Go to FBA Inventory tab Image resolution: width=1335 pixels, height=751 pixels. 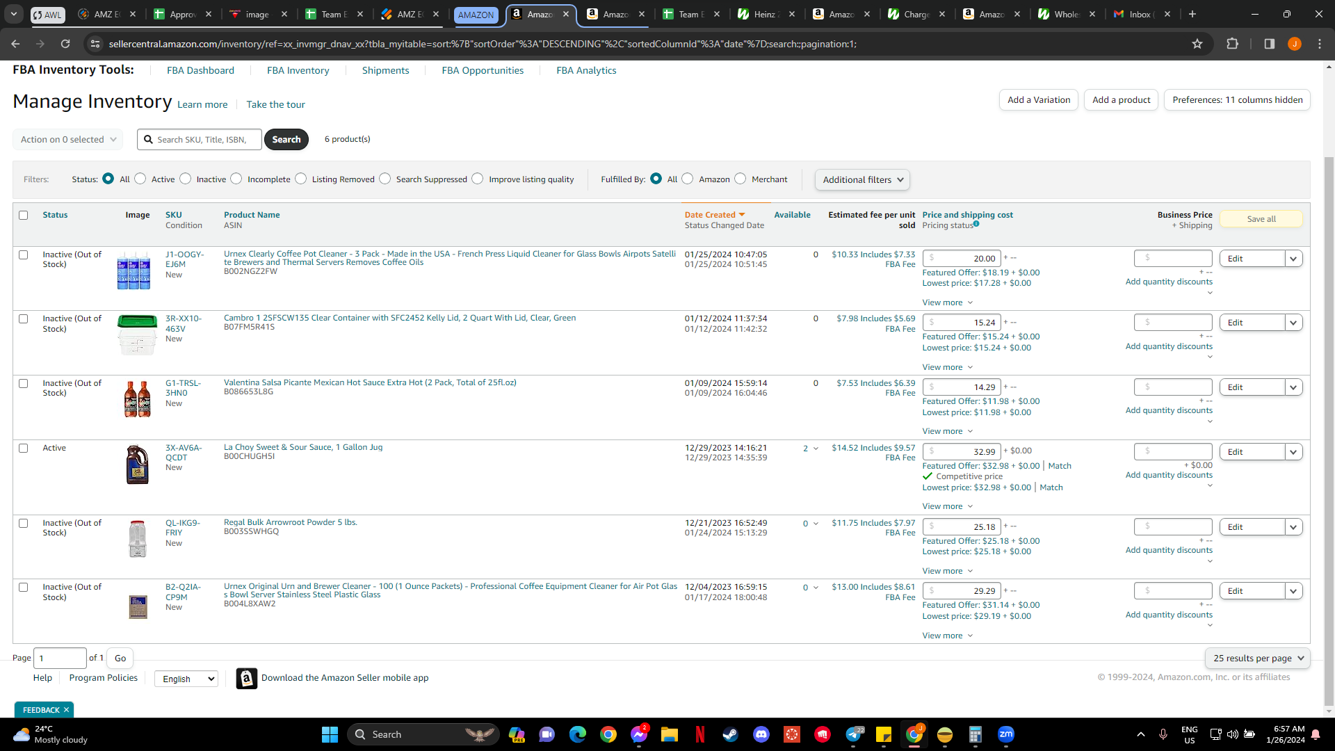298,70
